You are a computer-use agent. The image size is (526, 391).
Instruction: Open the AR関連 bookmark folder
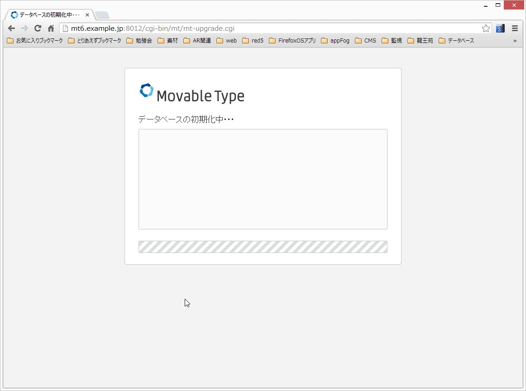pyautogui.click(x=197, y=41)
